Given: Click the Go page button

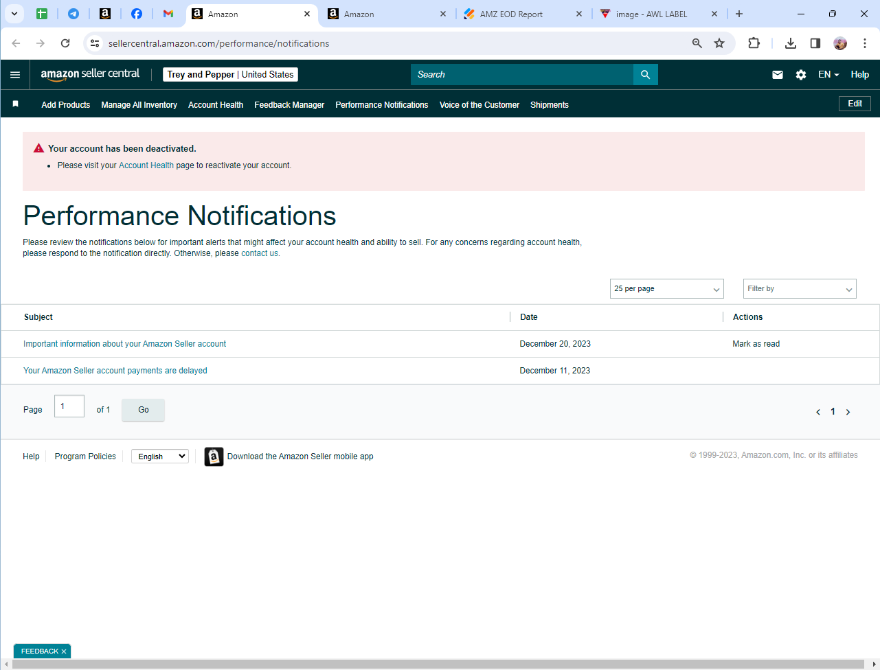Looking at the screenshot, I should 143,410.
